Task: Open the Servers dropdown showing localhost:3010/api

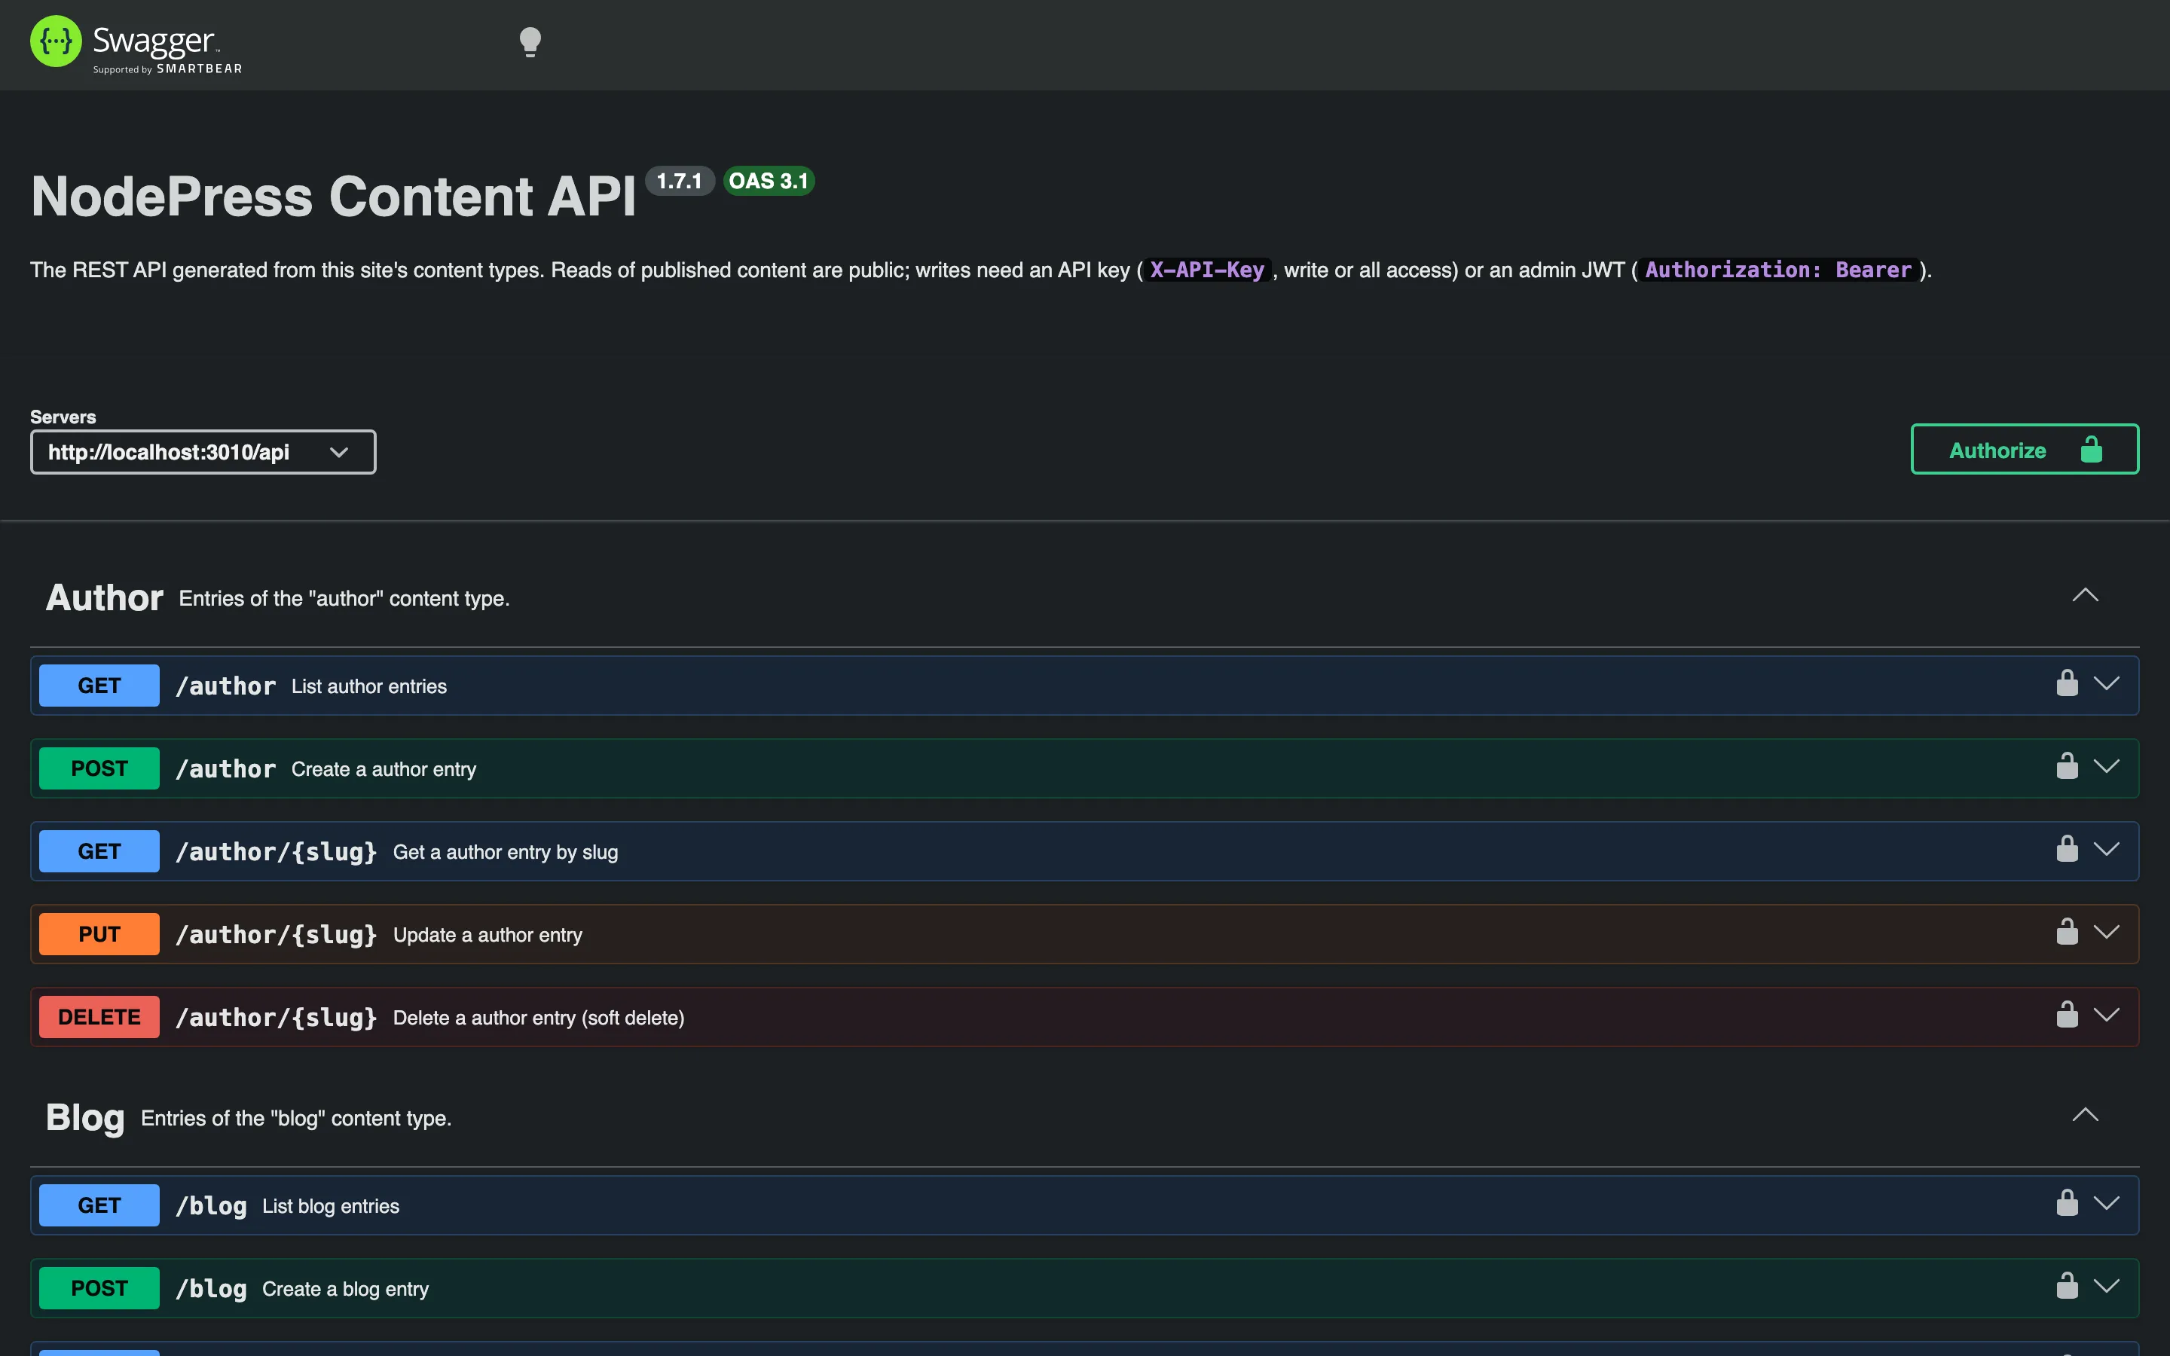Action: [x=203, y=452]
